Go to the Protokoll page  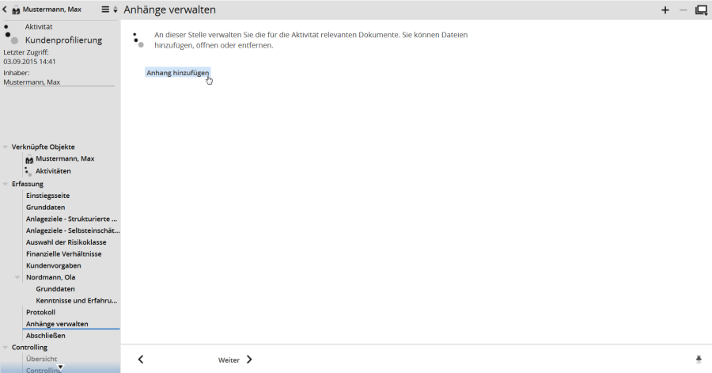[x=40, y=312]
